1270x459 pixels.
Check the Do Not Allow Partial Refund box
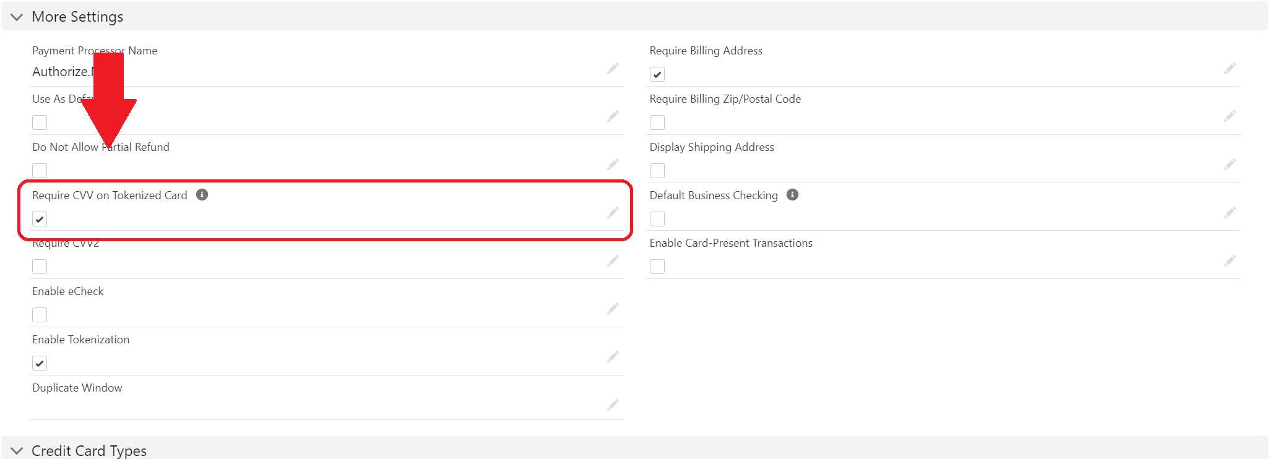[x=40, y=171]
